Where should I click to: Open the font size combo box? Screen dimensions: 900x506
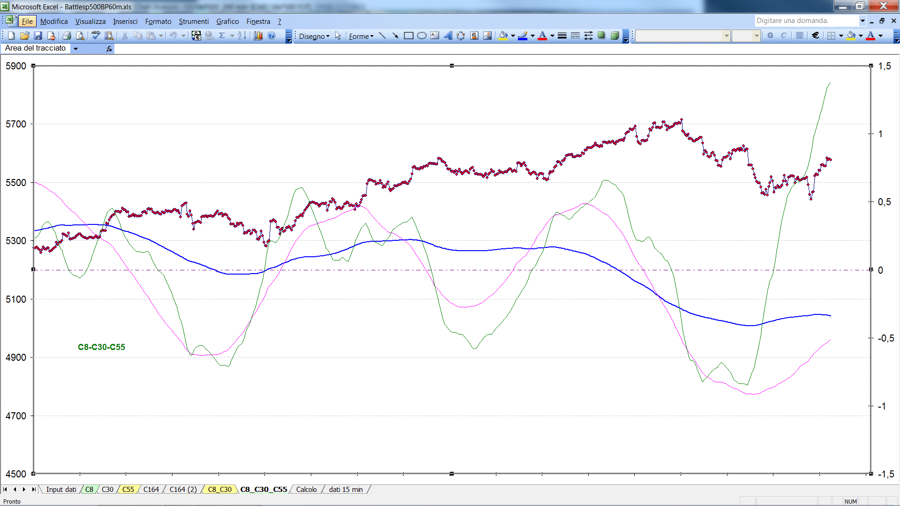(x=746, y=36)
